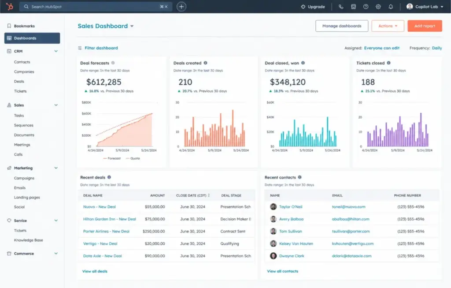Click info icon next to Recent contacts
451x288 pixels.
(299, 177)
